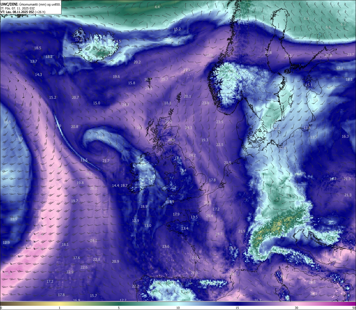Click the 6.6 value on the map
The height and width of the screenshot is (310, 356).
(328, 27)
